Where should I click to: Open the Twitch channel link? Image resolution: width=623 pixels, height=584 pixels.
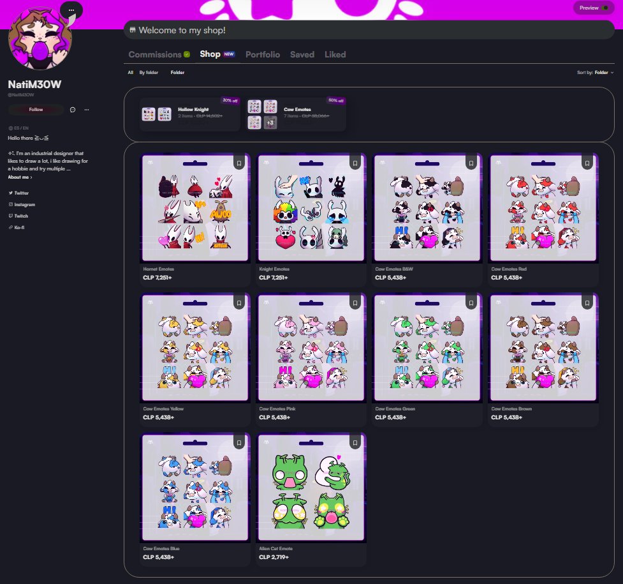tap(21, 216)
